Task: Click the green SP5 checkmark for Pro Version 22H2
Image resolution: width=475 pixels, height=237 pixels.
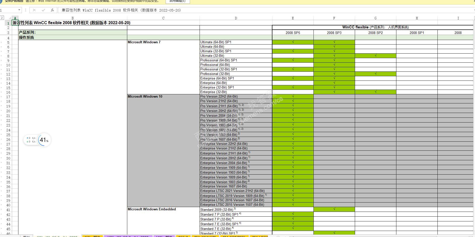Action: click(x=293, y=96)
